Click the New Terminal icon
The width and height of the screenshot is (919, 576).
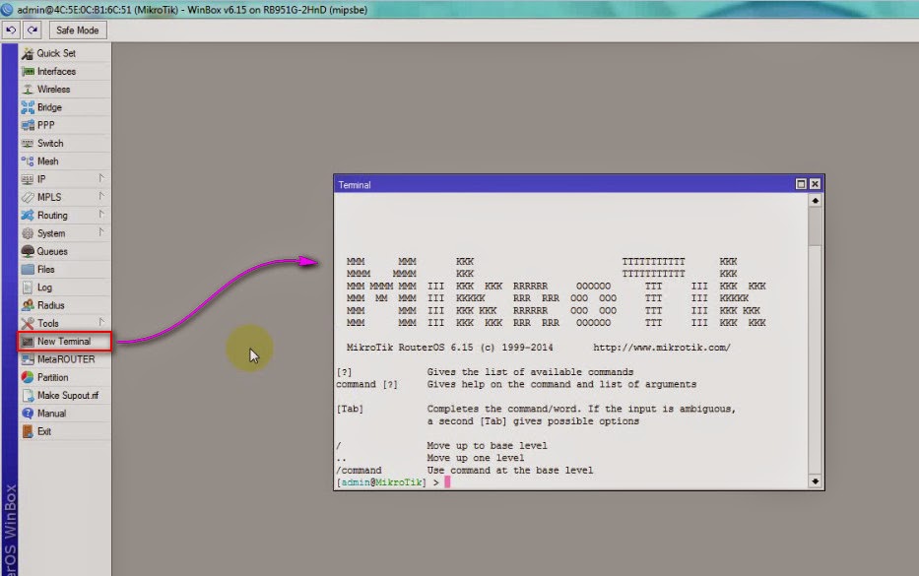point(28,342)
